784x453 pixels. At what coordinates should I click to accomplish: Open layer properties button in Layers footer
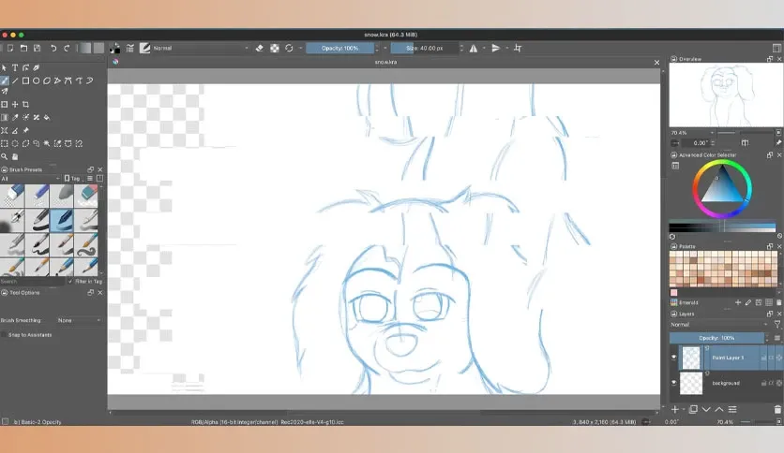pos(732,410)
